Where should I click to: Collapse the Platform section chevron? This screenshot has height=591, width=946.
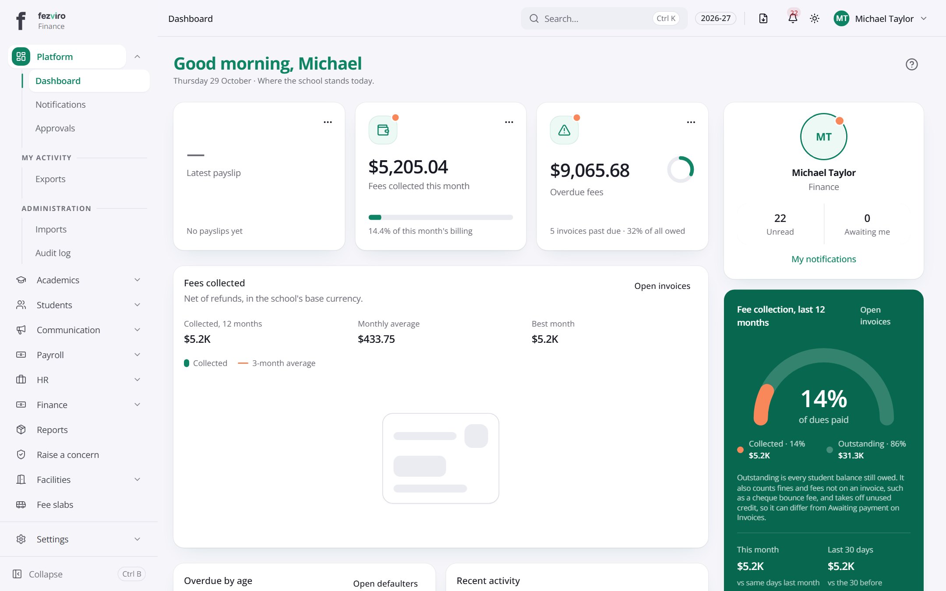coord(137,56)
